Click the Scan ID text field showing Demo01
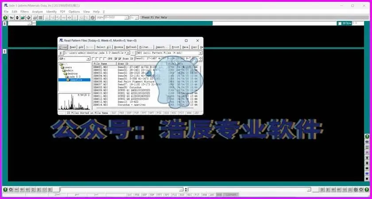 (167, 58)
